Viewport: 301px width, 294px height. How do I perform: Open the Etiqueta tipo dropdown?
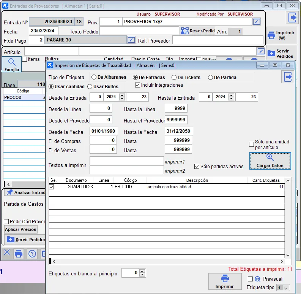[283, 288]
